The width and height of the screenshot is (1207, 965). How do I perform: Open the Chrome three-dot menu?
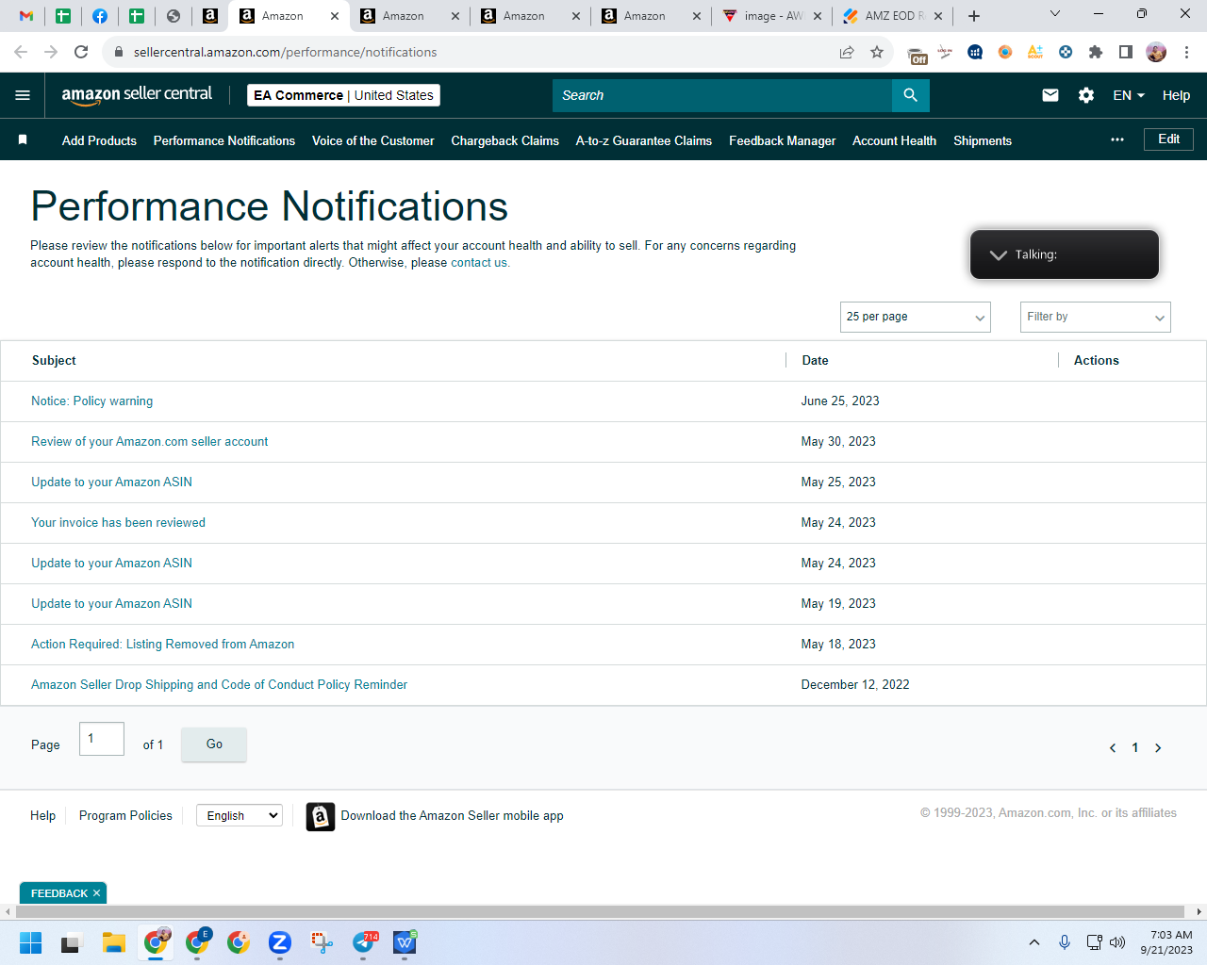tap(1186, 52)
